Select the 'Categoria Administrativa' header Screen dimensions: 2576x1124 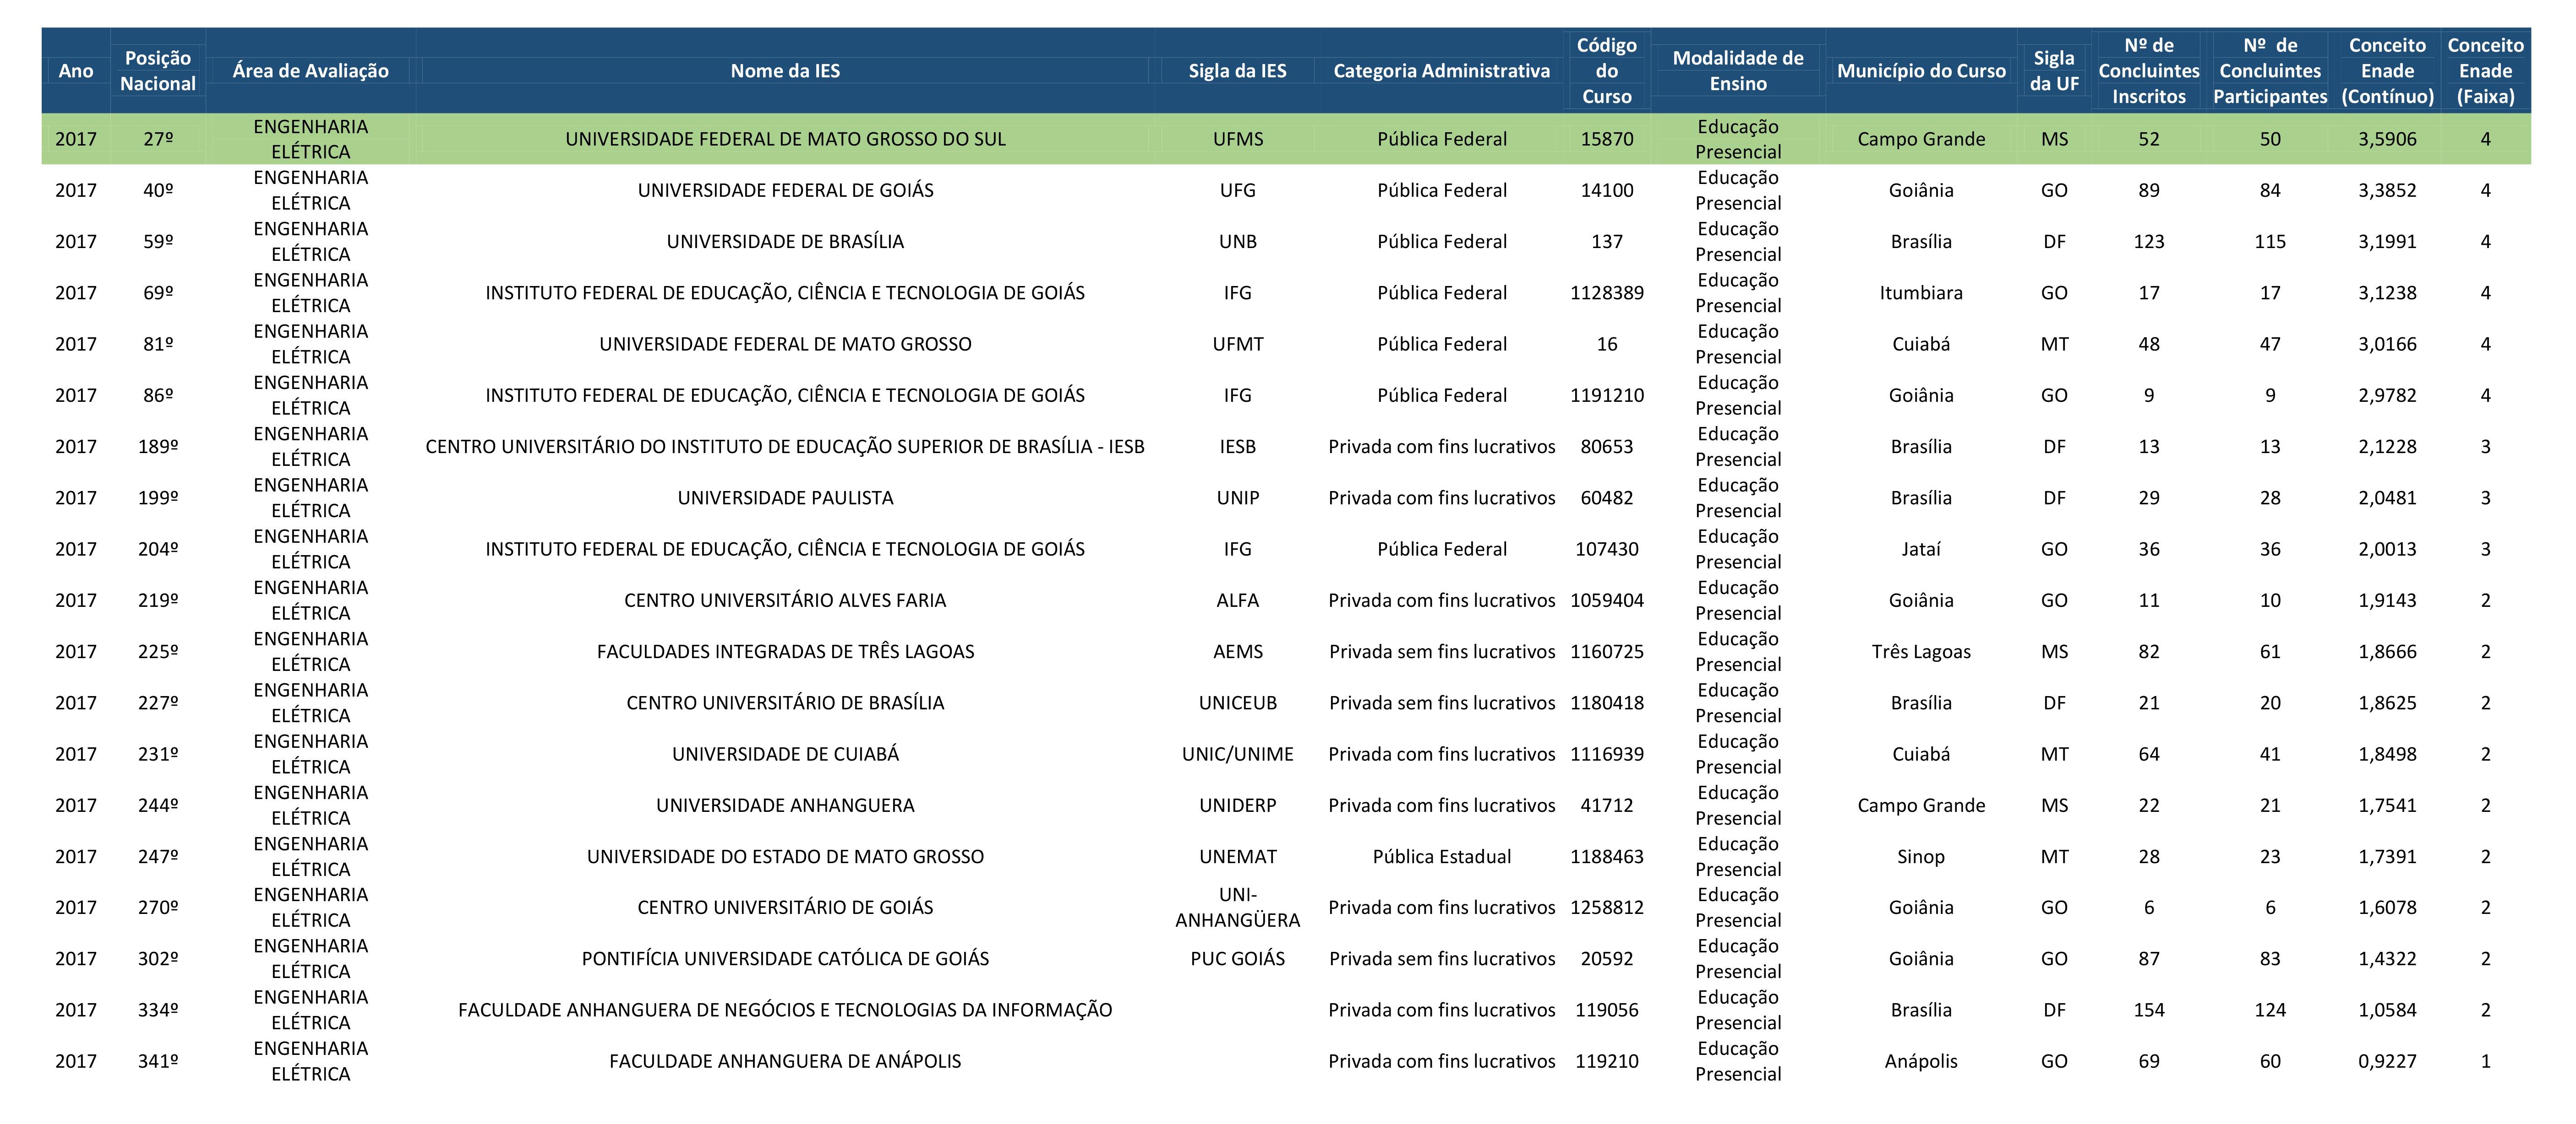pos(1441,71)
